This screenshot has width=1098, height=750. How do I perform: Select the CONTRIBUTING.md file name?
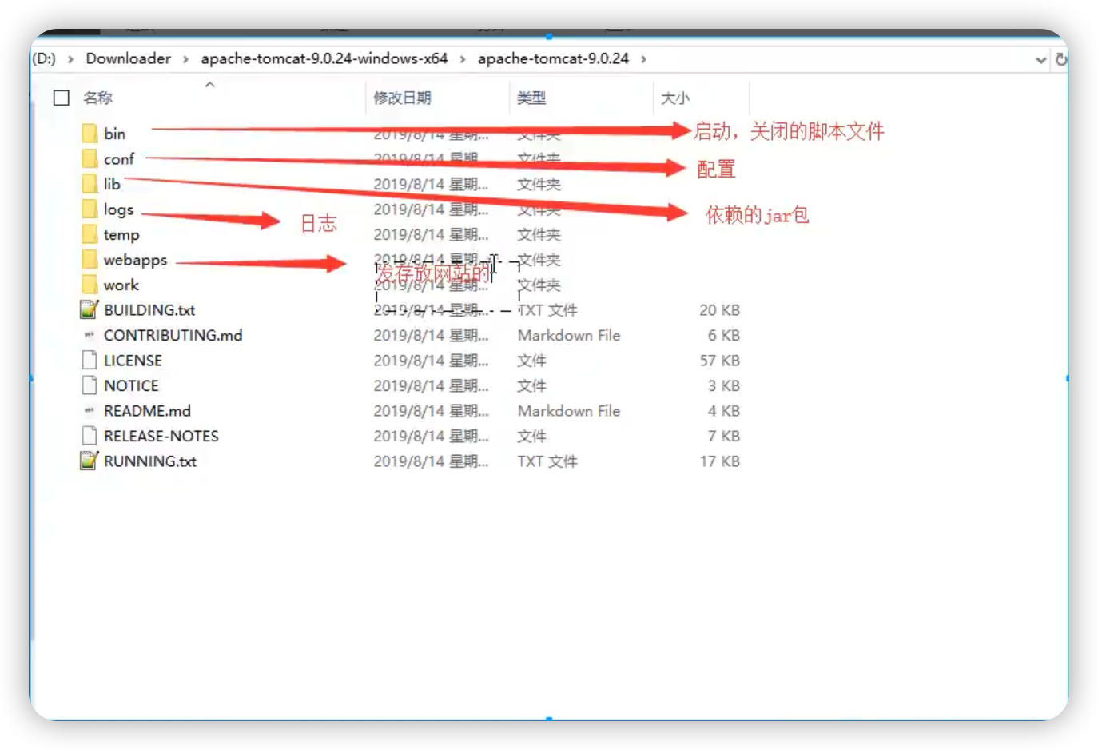coord(173,335)
